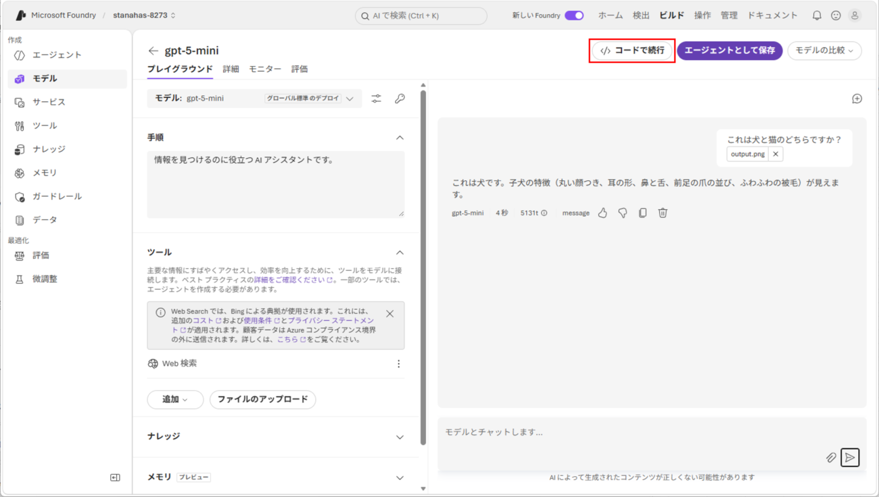Expand the メモリ プレビュー section
The width and height of the screenshot is (879, 497).
[x=400, y=477]
